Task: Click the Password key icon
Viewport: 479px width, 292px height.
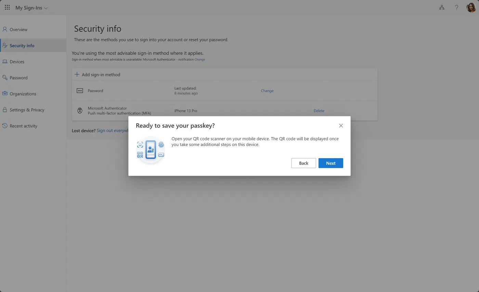Action: [x=5, y=78]
